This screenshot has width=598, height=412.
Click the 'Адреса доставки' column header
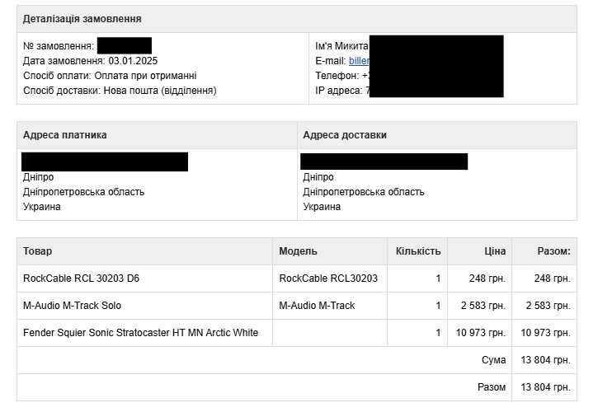point(345,135)
